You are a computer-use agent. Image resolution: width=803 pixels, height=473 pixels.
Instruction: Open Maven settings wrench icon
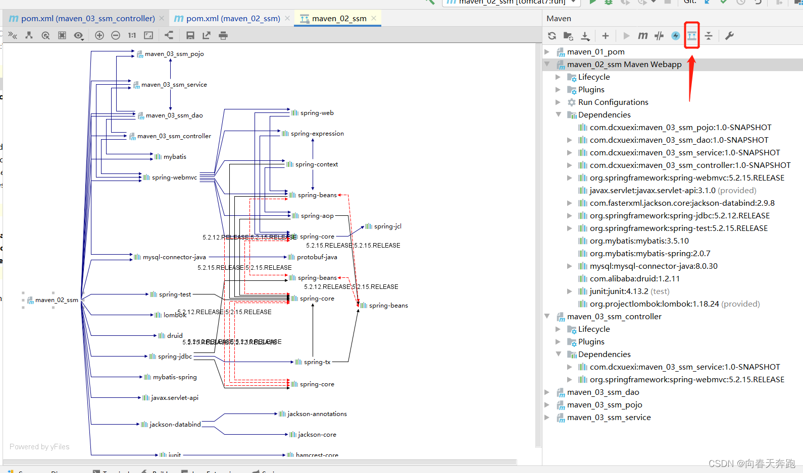click(x=729, y=36)
